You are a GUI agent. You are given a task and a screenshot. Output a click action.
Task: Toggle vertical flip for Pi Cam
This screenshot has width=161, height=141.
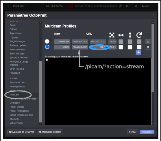pyautogui.click(x=130, y=47)
